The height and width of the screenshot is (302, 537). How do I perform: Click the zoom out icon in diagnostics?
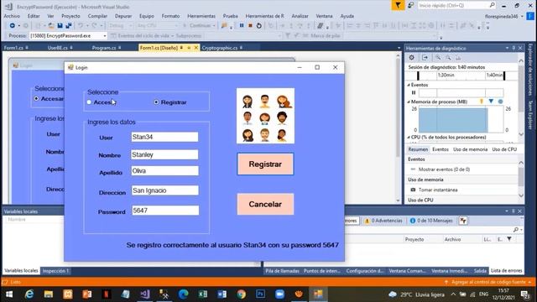pos(448,58)
